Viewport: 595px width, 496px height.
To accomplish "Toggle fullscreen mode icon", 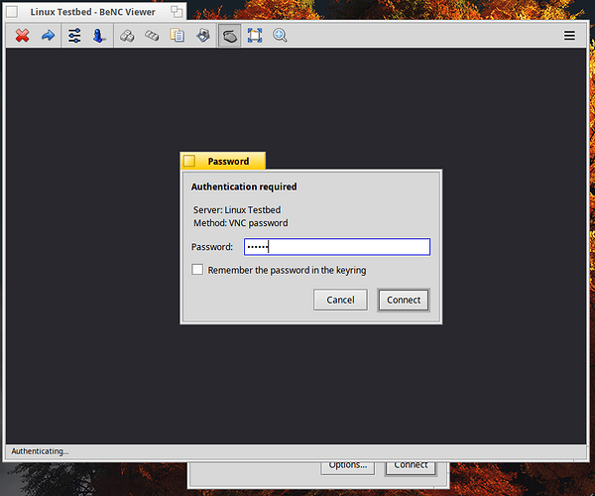I will pyautogui.click(x=255, y=36).
